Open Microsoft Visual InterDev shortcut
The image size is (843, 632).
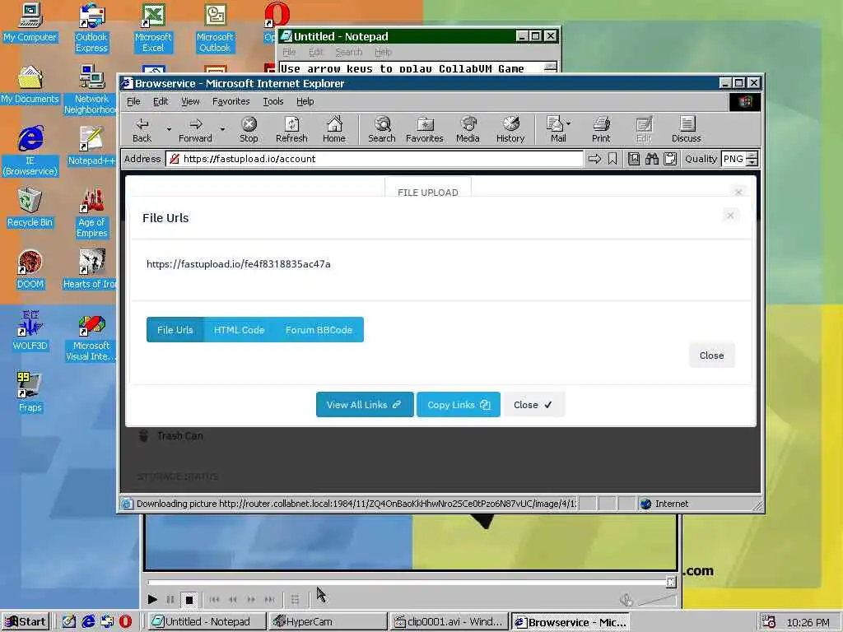pyautogui.click(x=91, y=337)
